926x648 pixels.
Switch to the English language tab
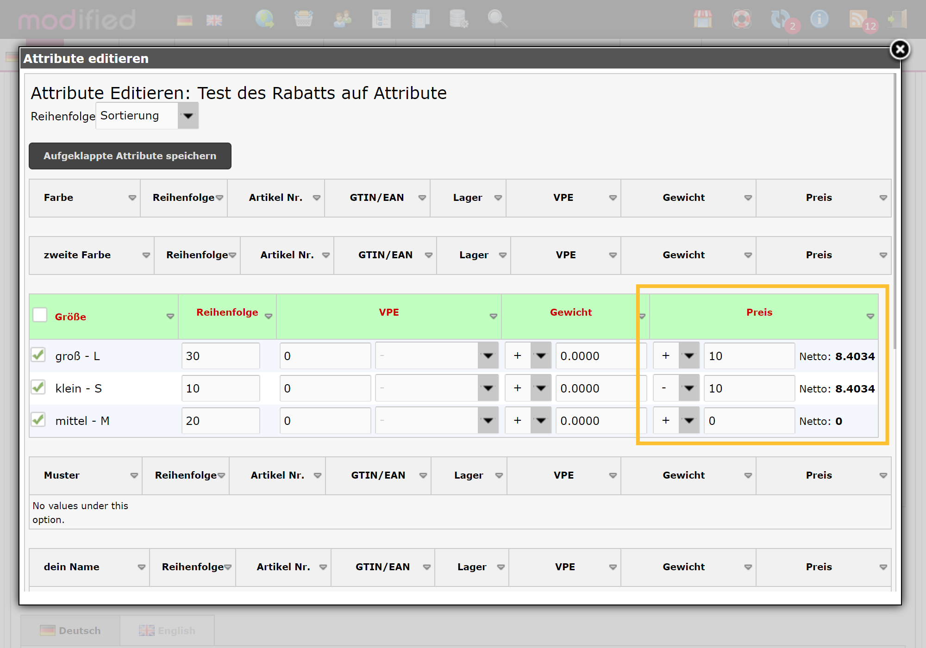167,630
